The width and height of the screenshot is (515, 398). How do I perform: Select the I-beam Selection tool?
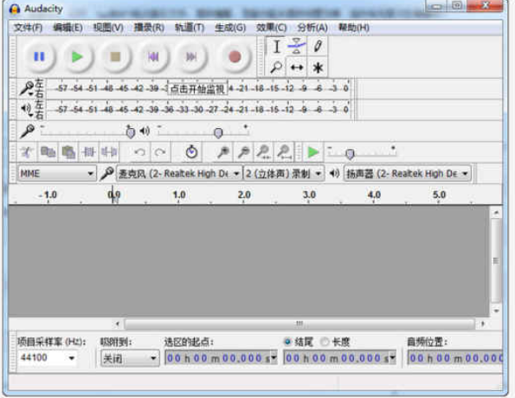coord(276,47)
